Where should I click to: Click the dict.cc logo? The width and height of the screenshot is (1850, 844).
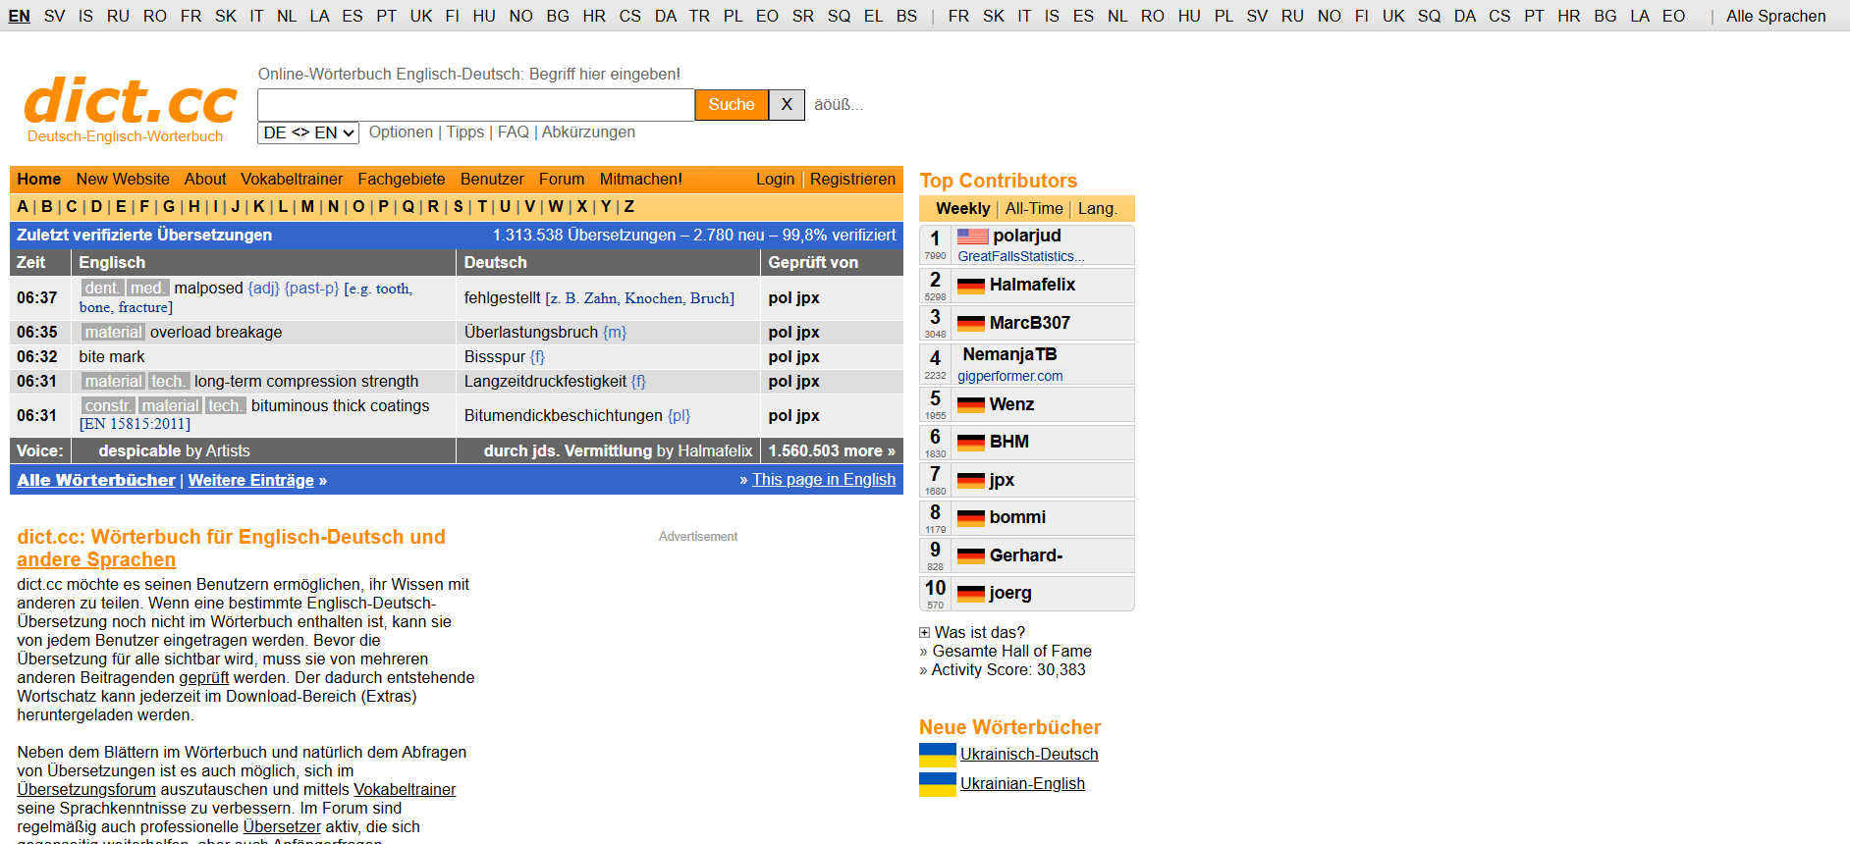pyautogui.click(x=131, y=102)
